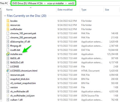Click the locales folder name
Viewport: 120px width, 102px height.
14,21
